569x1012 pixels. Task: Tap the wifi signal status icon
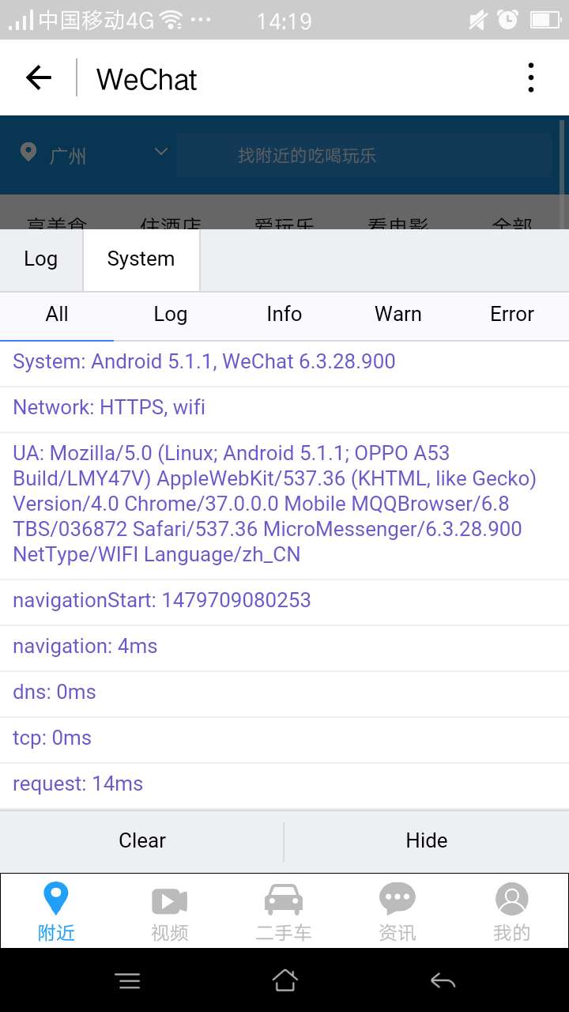coord(171,20)
